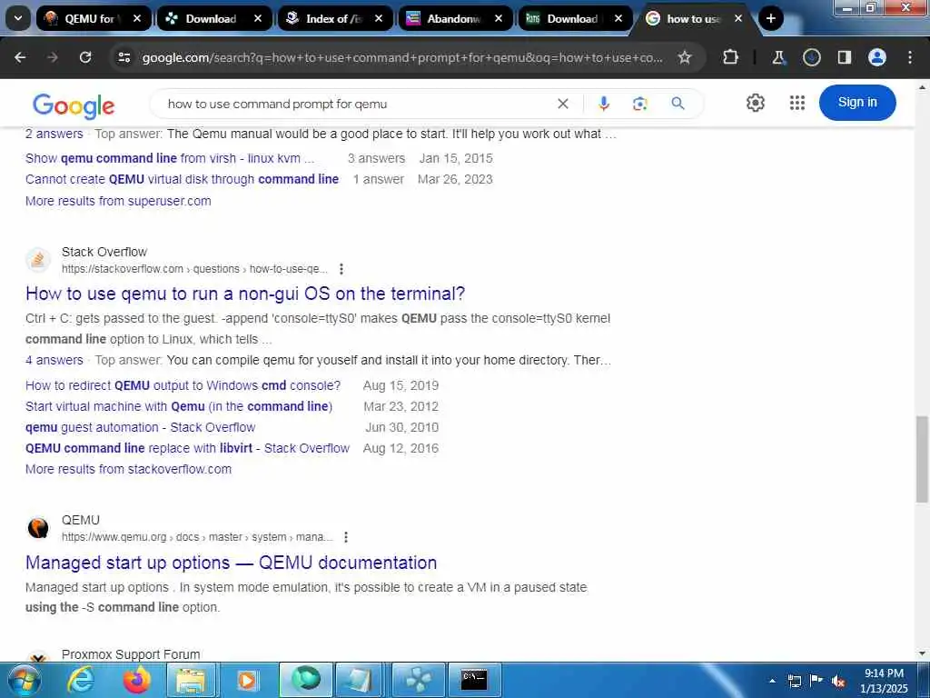Click the Sign in button
Image resolution: width=930 pixels, height=698 pixels.
click(x=857, y=102)
